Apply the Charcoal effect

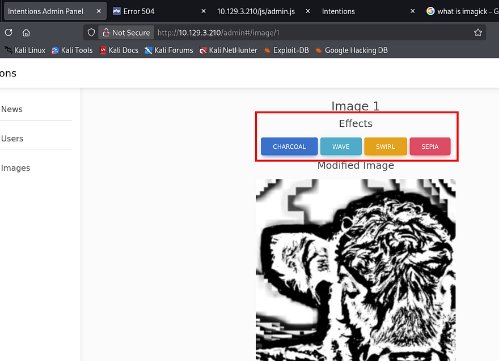pos(289,147)
